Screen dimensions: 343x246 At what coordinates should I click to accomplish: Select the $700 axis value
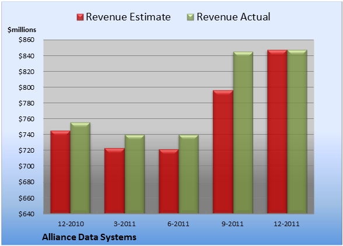click(x=26, y=166)
